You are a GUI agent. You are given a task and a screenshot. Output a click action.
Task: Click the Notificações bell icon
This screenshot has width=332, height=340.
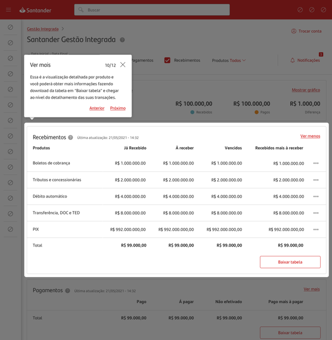click(292, 60)
